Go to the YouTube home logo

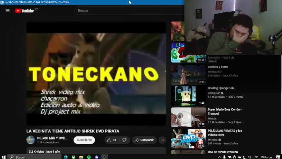24,11
